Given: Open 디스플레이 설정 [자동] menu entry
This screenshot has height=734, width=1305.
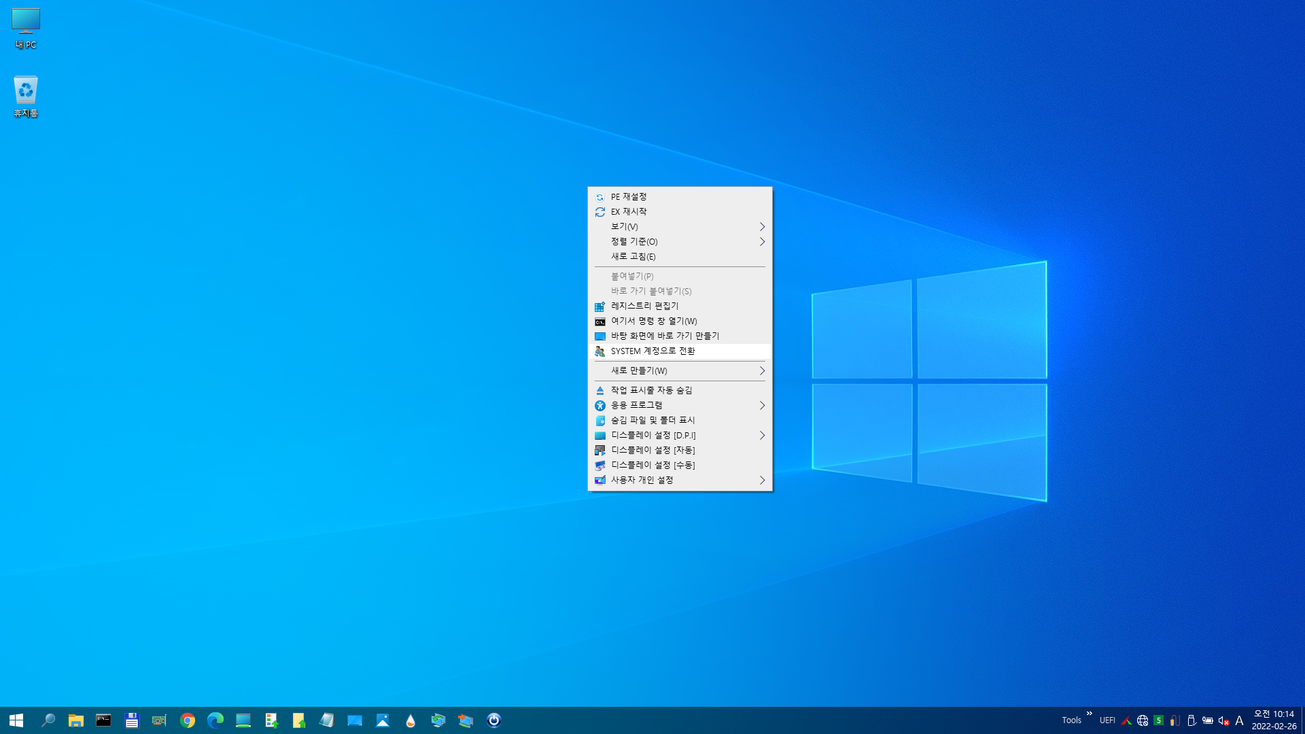Looking at the screenshot, I should click(x=680, y=450).
